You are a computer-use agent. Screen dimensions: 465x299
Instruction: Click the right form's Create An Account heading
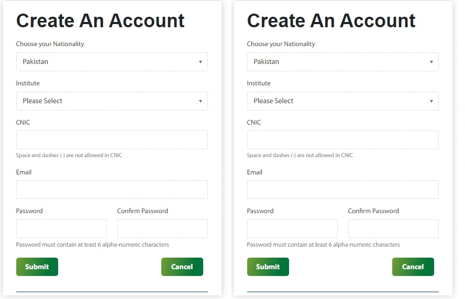coord(331,21)
